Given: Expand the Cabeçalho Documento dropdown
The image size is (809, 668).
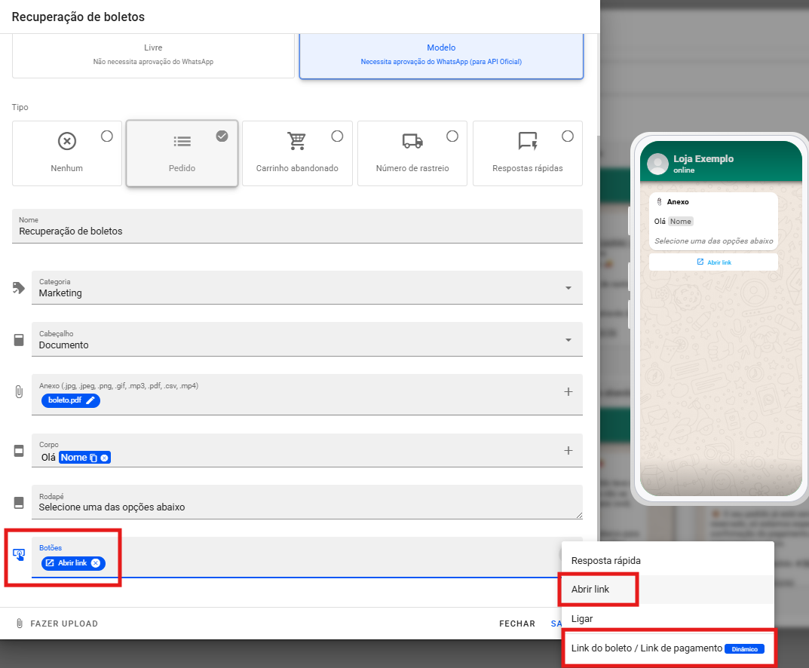Looking at the screenshot, I should coord(568,340).
